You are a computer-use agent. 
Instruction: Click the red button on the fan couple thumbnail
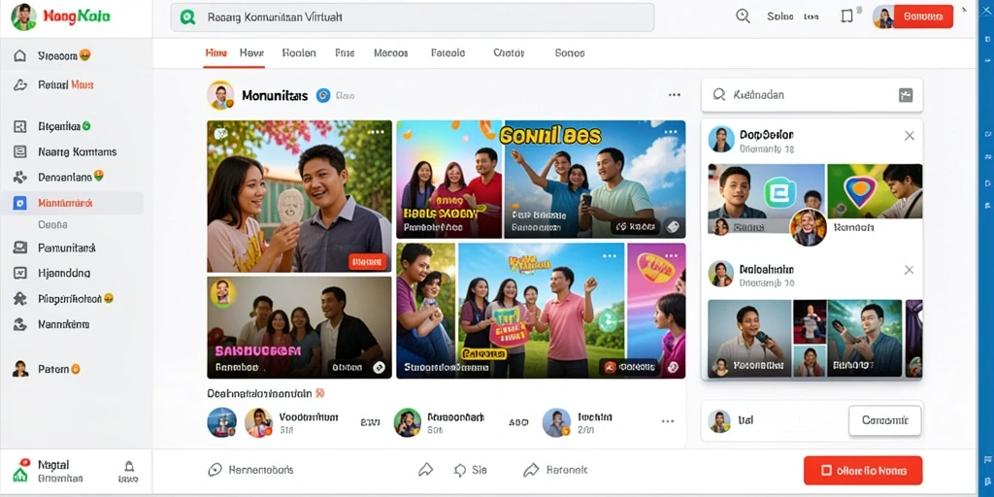click(x=368, y=261)
